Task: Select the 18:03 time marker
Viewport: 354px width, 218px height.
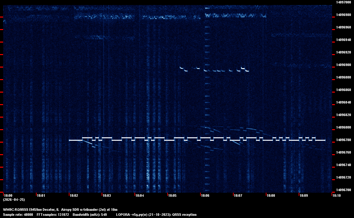Action: (x=107, y=195)
